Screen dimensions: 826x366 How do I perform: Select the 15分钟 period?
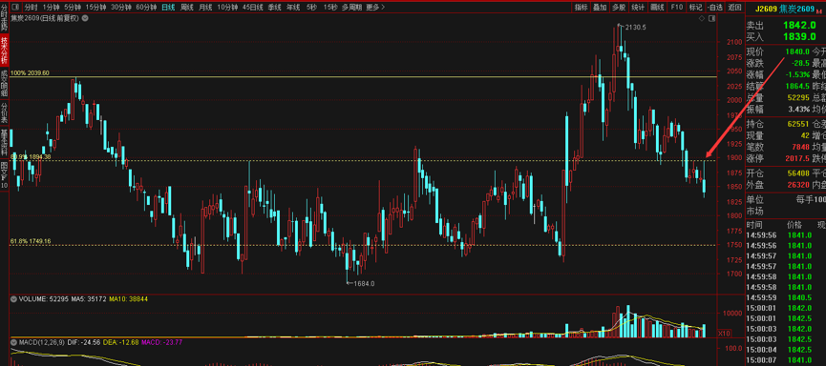(95, 8)
